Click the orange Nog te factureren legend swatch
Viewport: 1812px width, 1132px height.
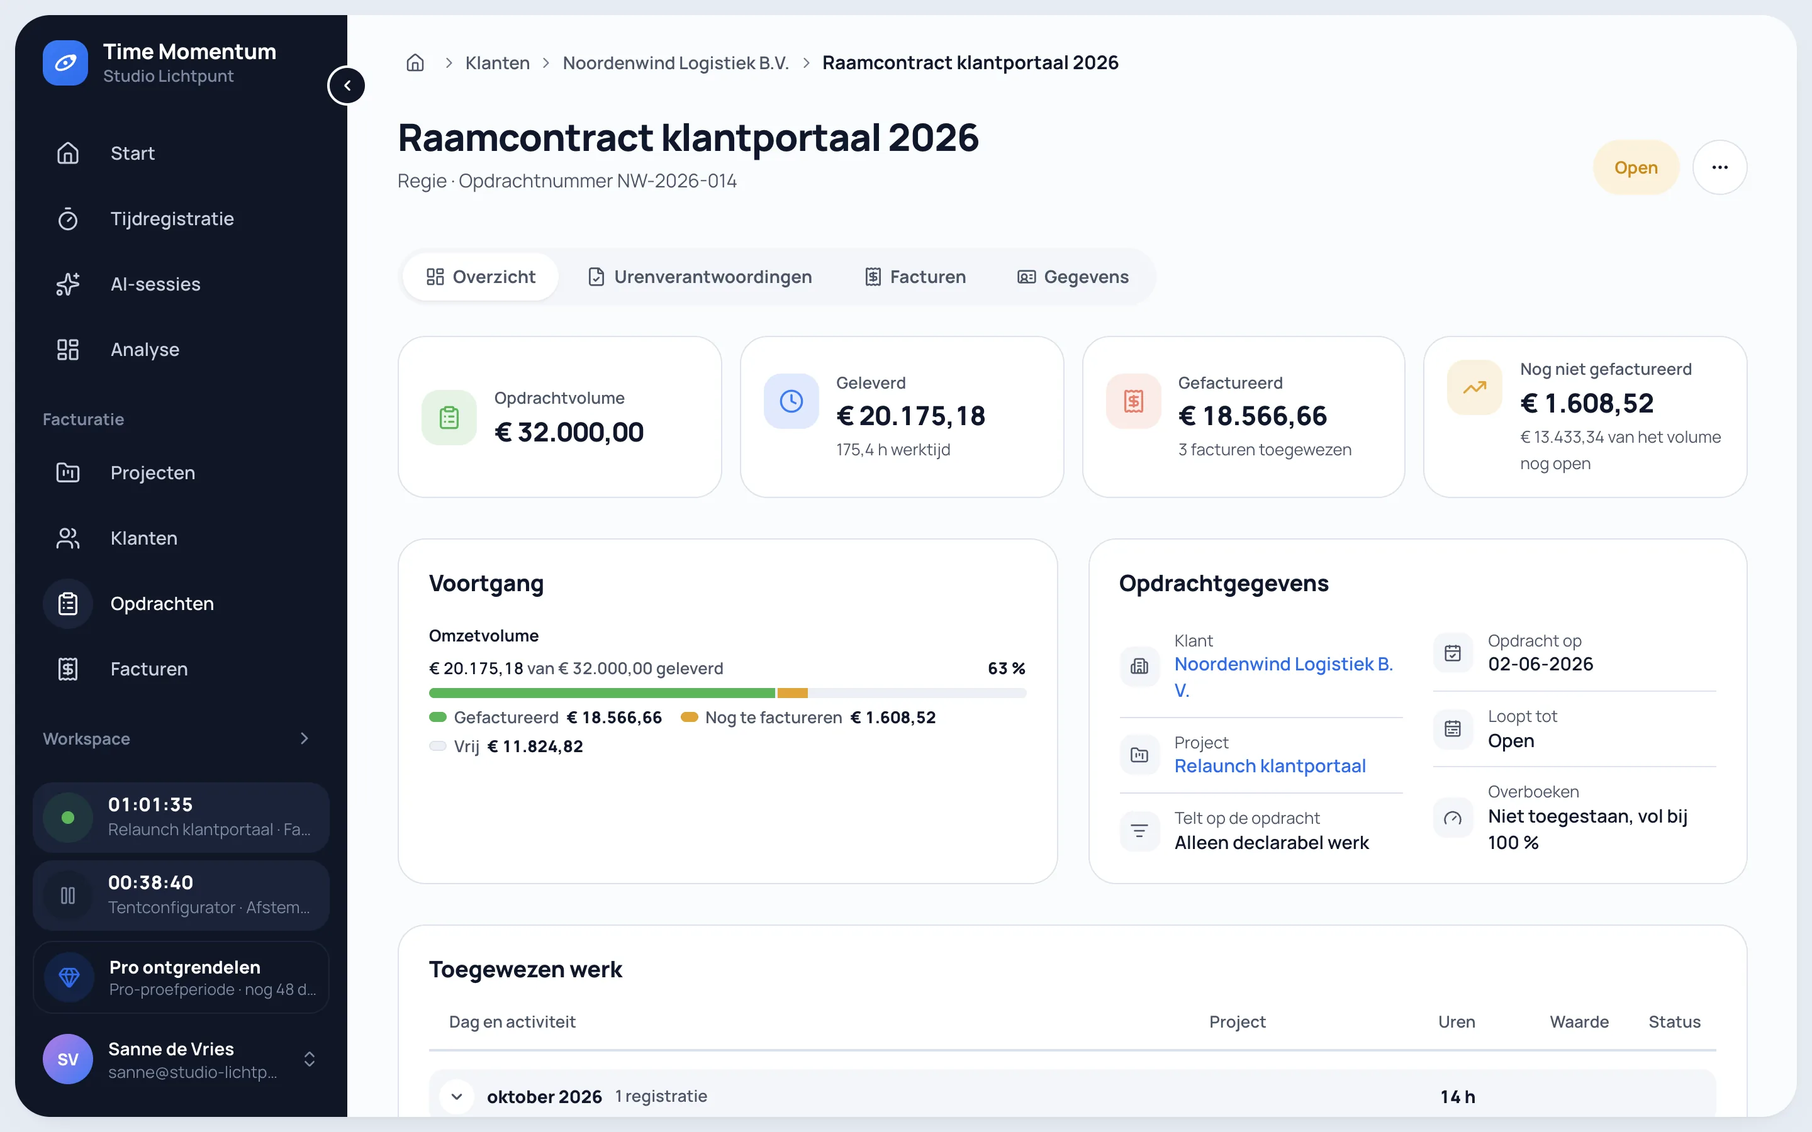pos(689,717)
